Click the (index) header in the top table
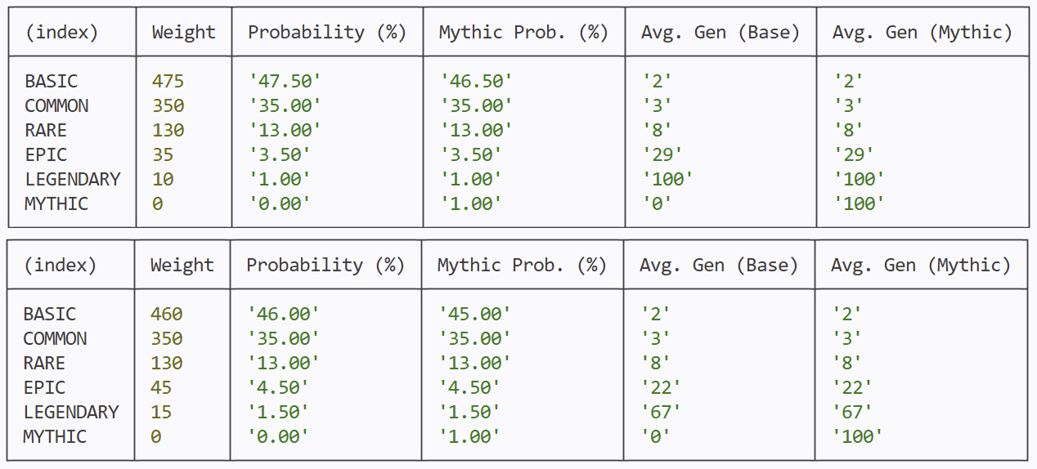1037x469 pixels. (x=62, y=33)
